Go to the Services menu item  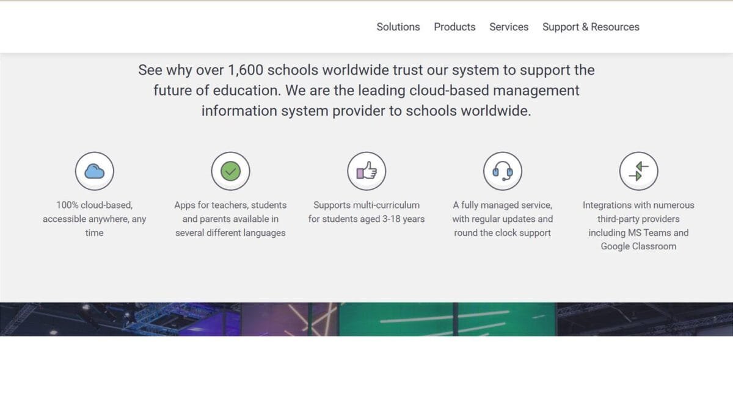(508, 27)
